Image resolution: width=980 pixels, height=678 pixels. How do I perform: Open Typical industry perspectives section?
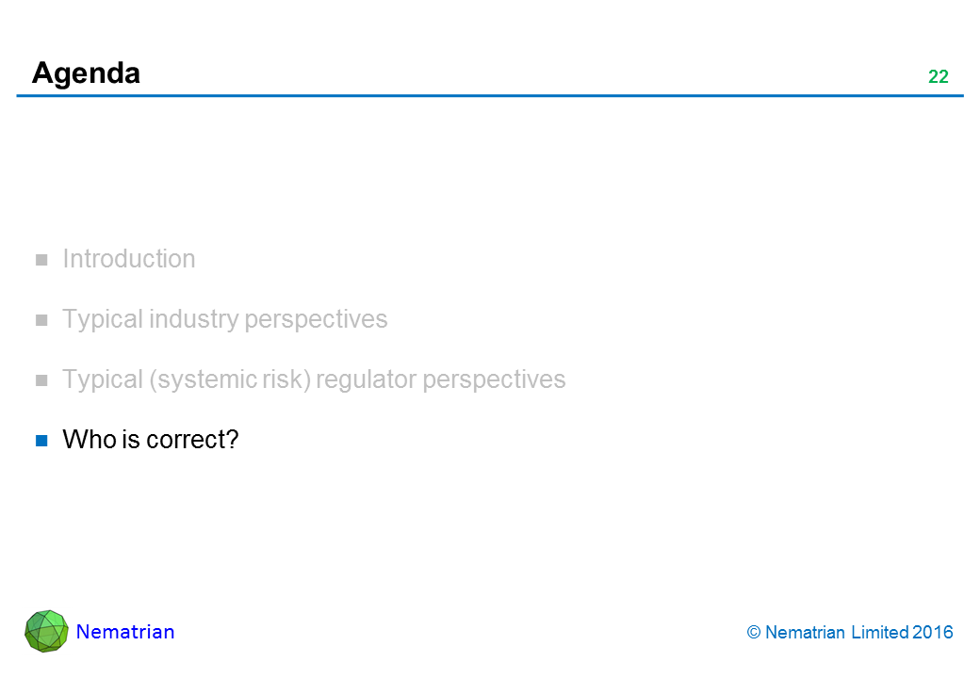click(x=224, y=319)
